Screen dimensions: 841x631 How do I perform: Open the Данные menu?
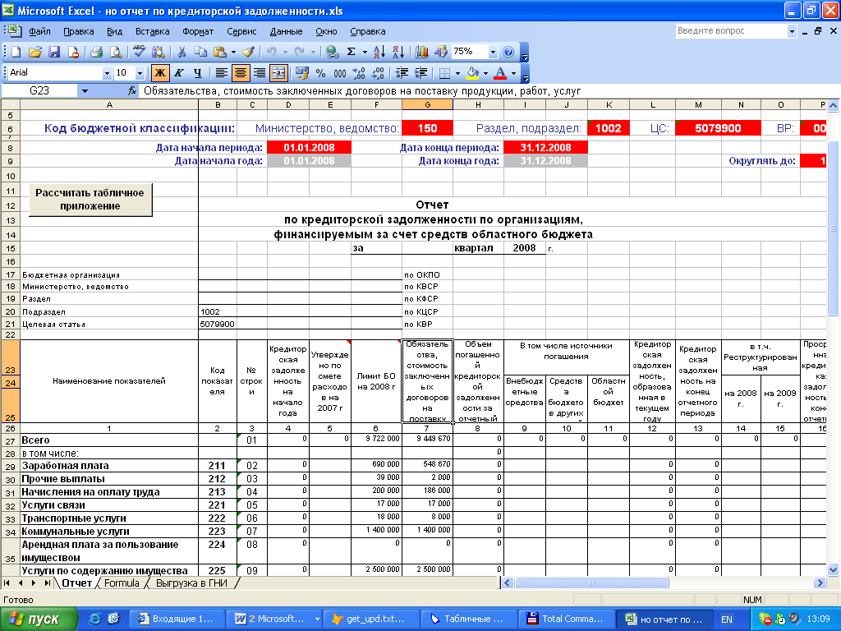click(x=286, y=32)
